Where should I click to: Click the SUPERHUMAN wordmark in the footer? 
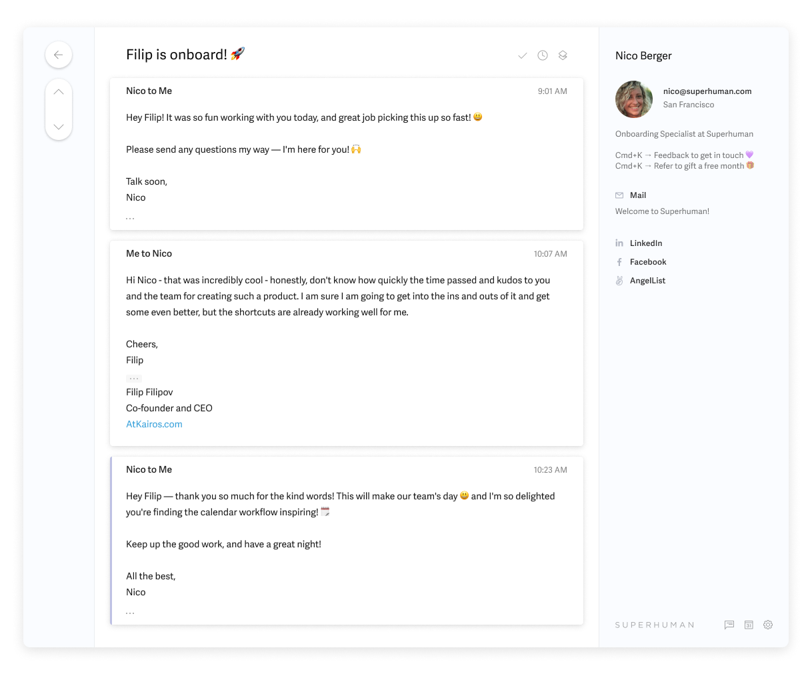tap(655, 625)
